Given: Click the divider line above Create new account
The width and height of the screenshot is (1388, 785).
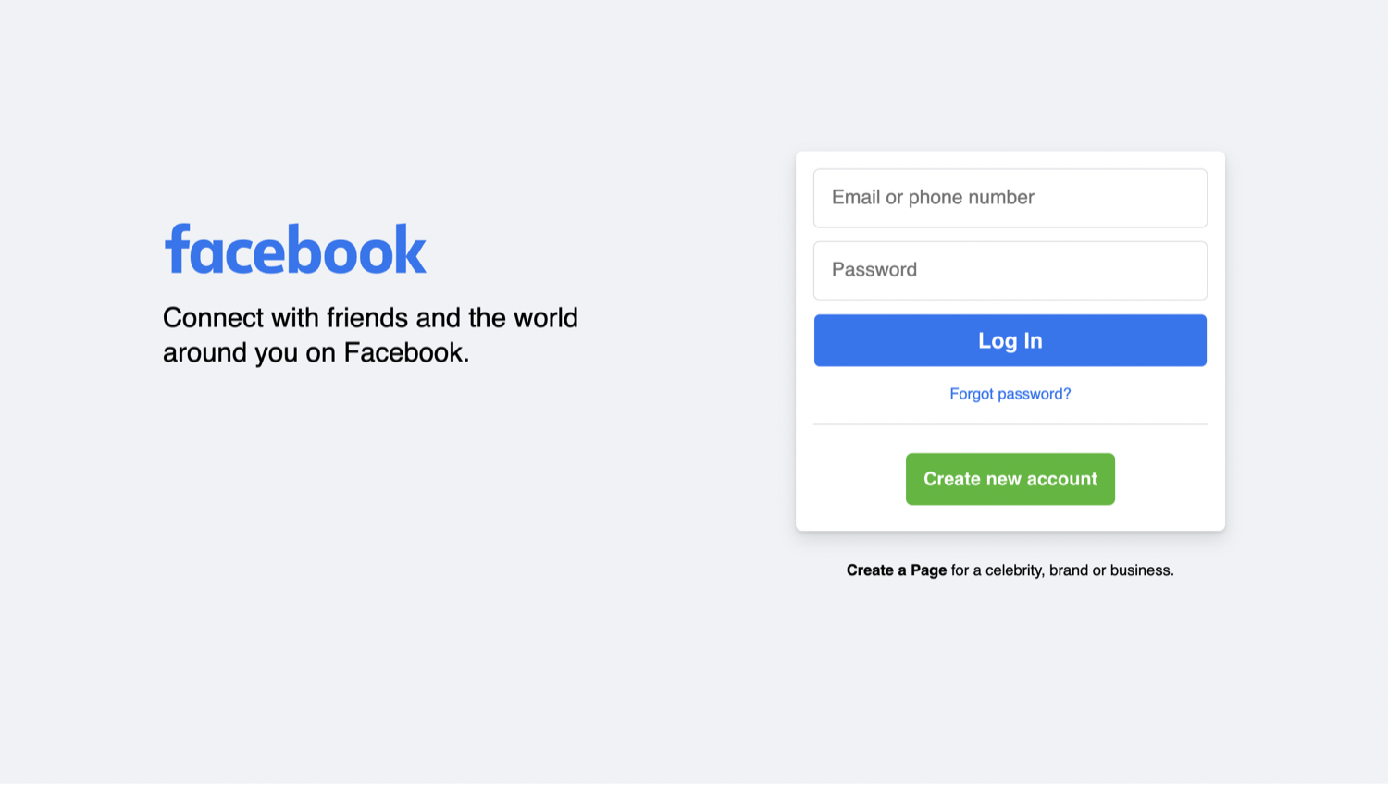Looking at the screenshot, I should point(1010,424).
